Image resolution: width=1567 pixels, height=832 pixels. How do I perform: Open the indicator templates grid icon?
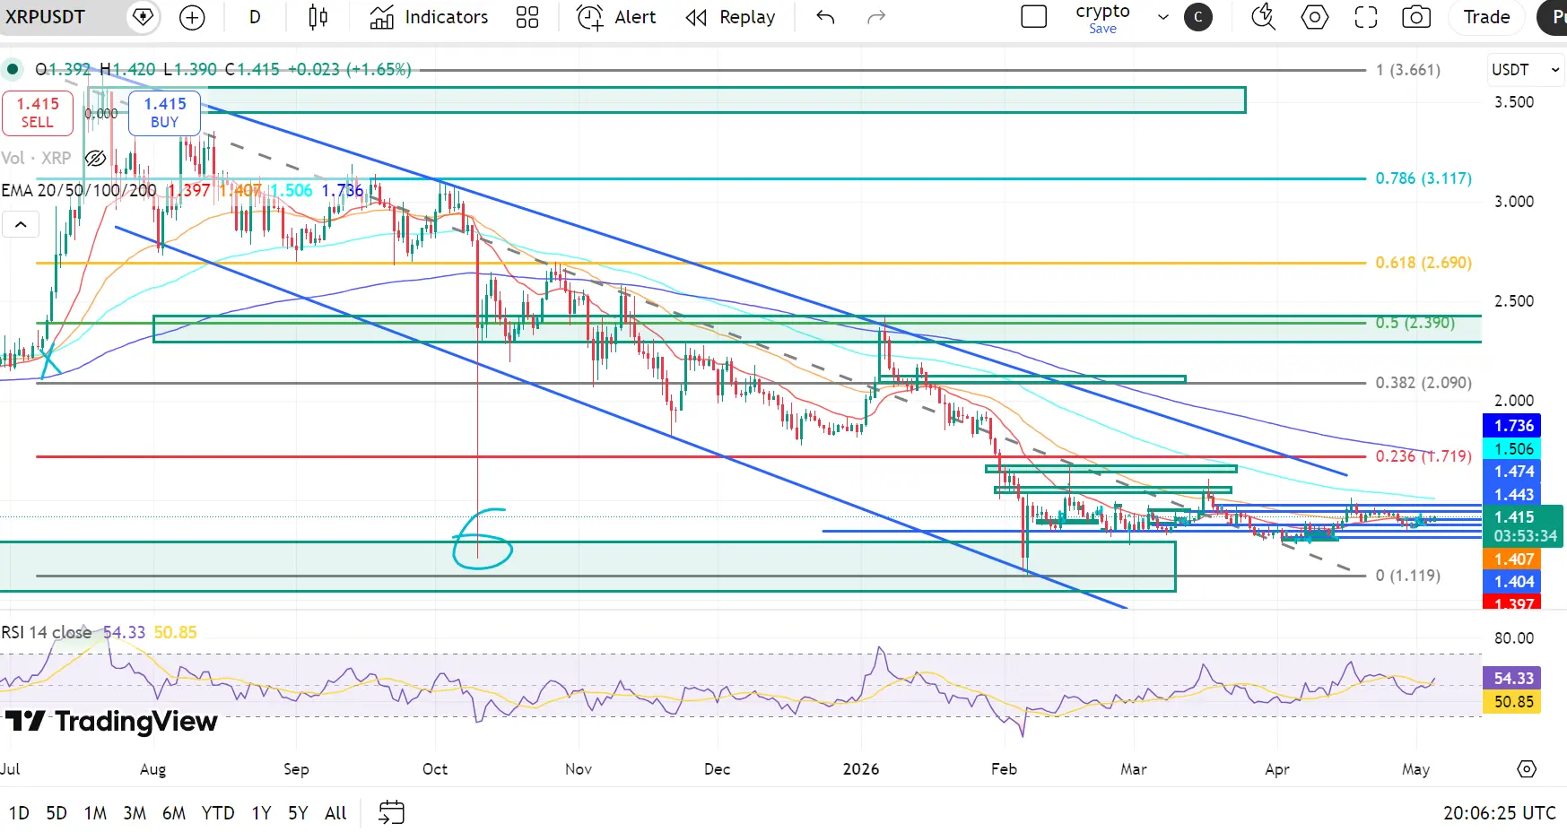click(x=527, y=17)
